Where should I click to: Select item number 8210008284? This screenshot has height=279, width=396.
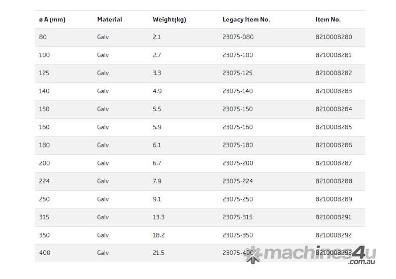(x=334, y=110)
